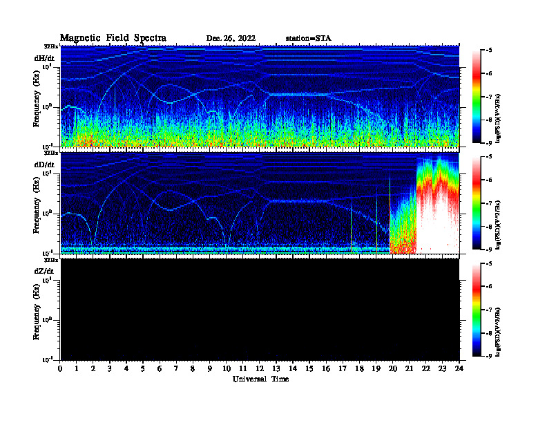Click the "Universal Time" axis title

[260, 379]
